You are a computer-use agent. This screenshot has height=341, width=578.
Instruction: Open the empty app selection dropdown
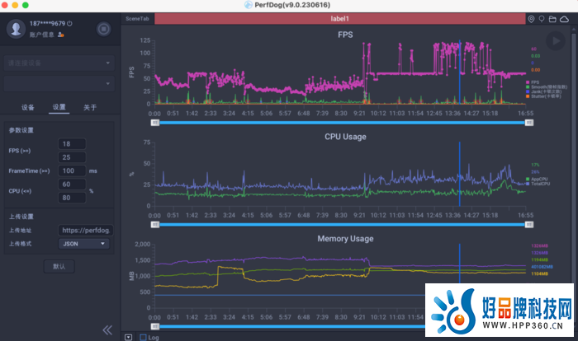coord(59,83)
